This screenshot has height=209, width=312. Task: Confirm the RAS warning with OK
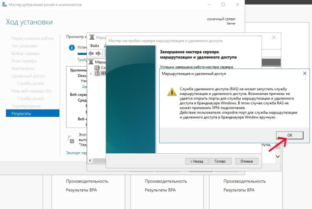pos(290,135)
